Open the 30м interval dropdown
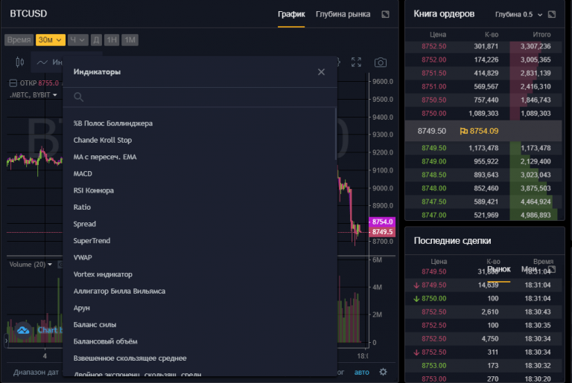The width and height of the screenshot is (572, 383). 50,39
